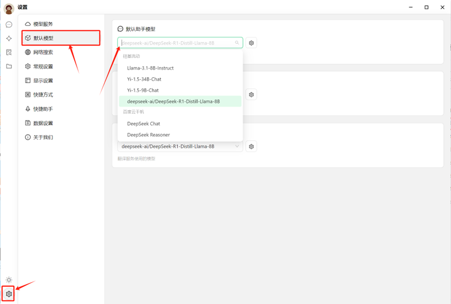Open gear settings beside translation model dropdown
The image size is (451, 304).
pyautogui.click(x=251, y=147)
